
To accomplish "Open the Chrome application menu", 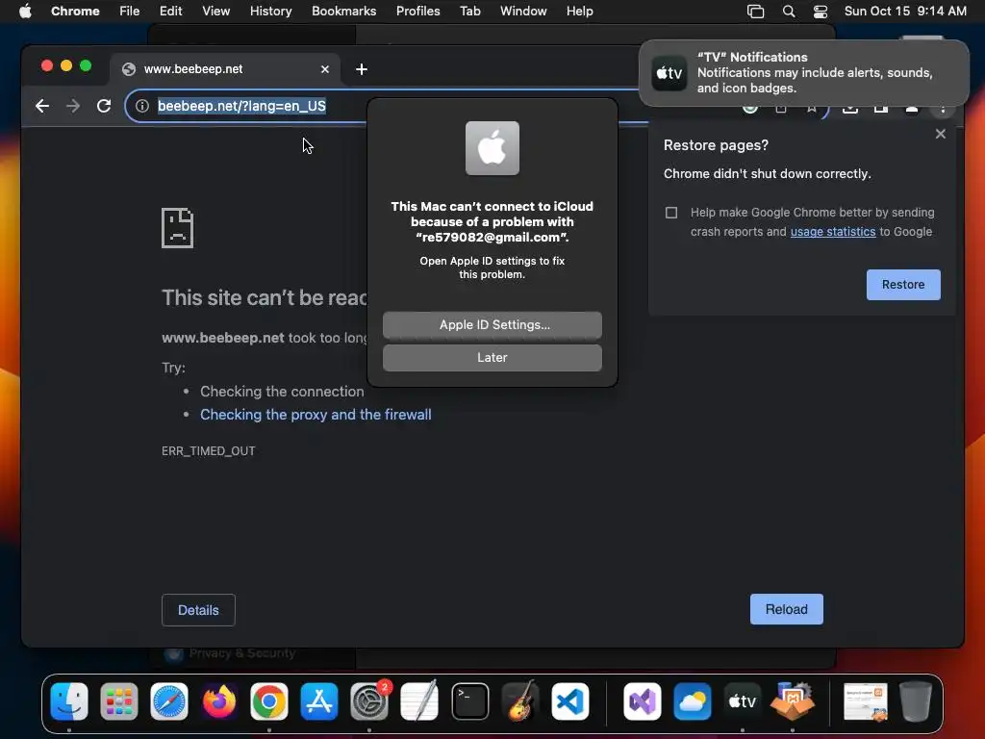I will pos(75,12).
